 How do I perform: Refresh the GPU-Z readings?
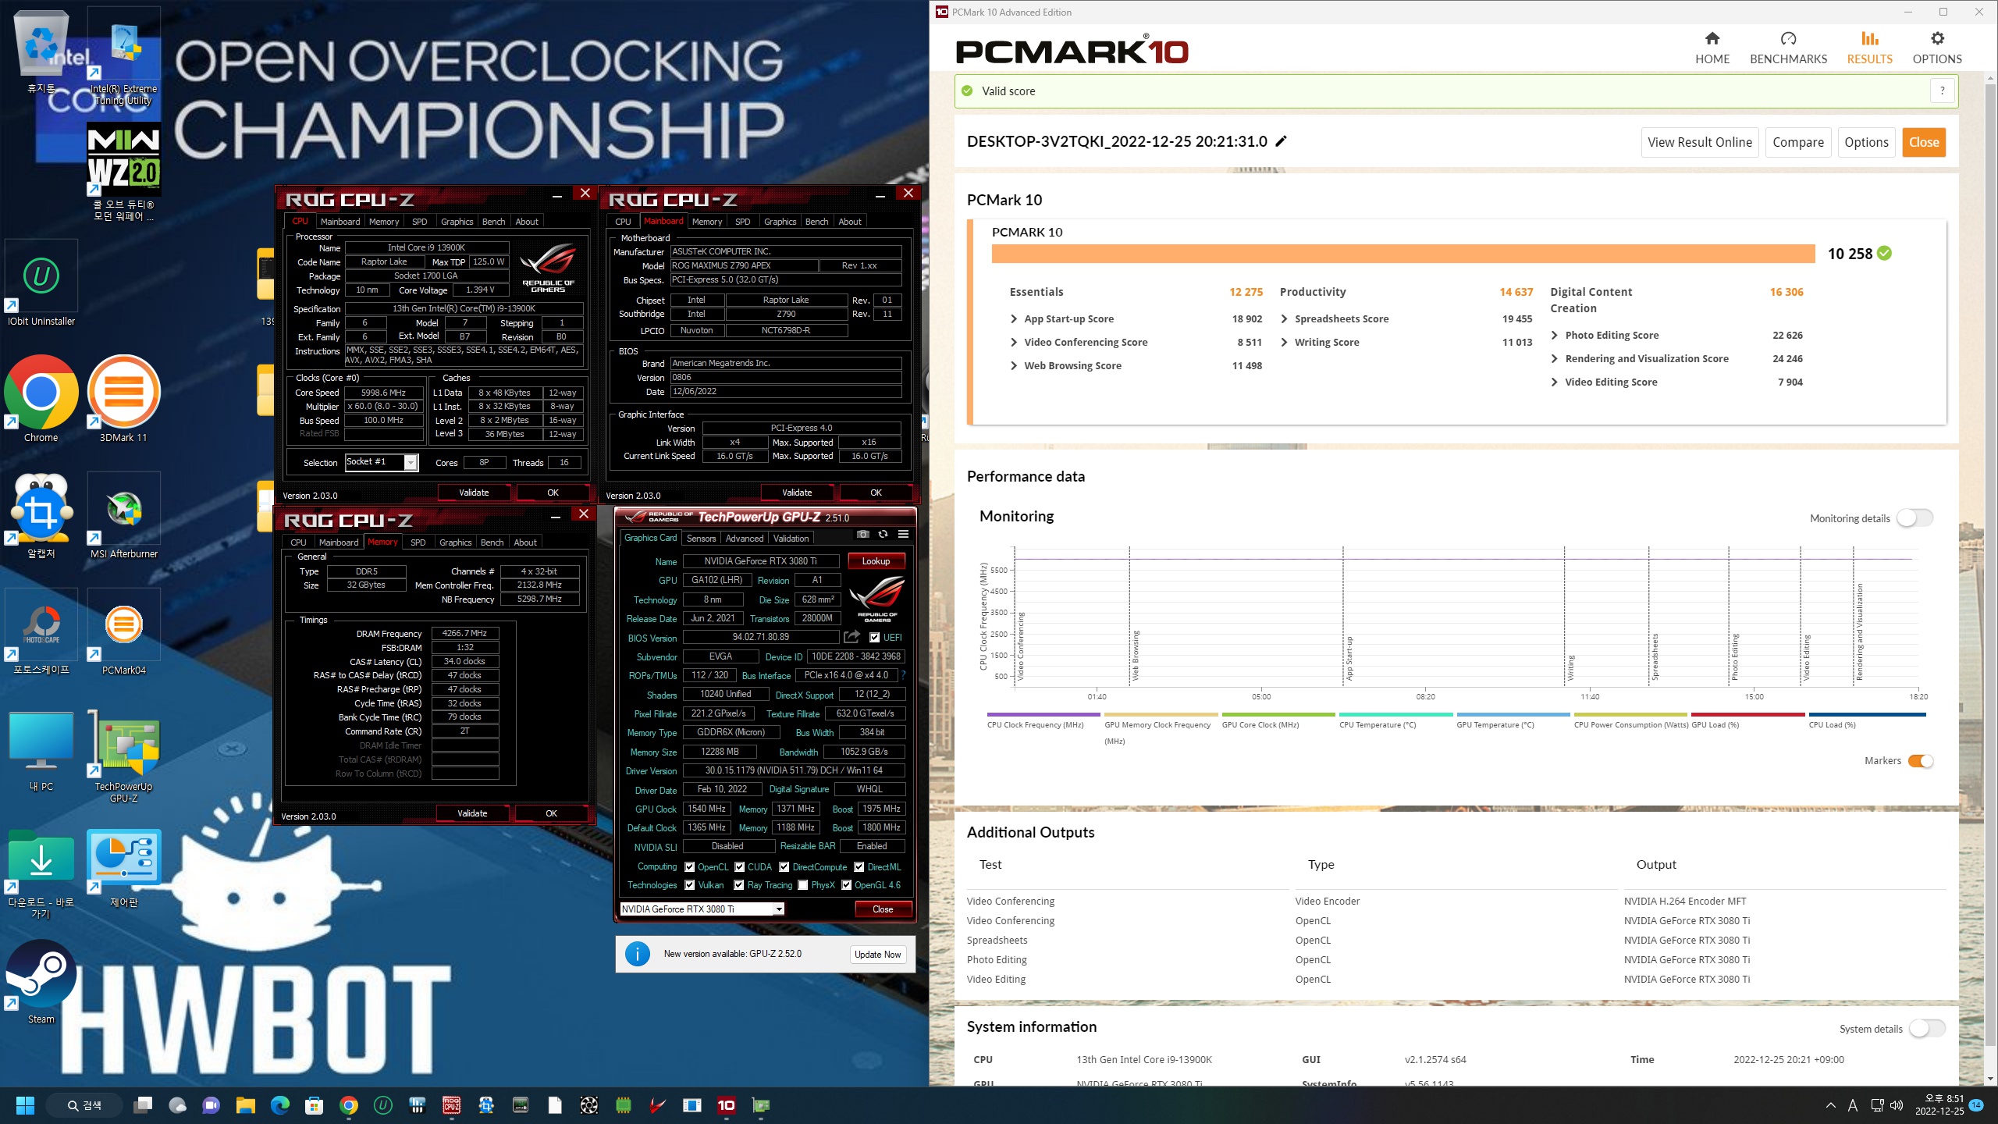click(x=883, y=535)
